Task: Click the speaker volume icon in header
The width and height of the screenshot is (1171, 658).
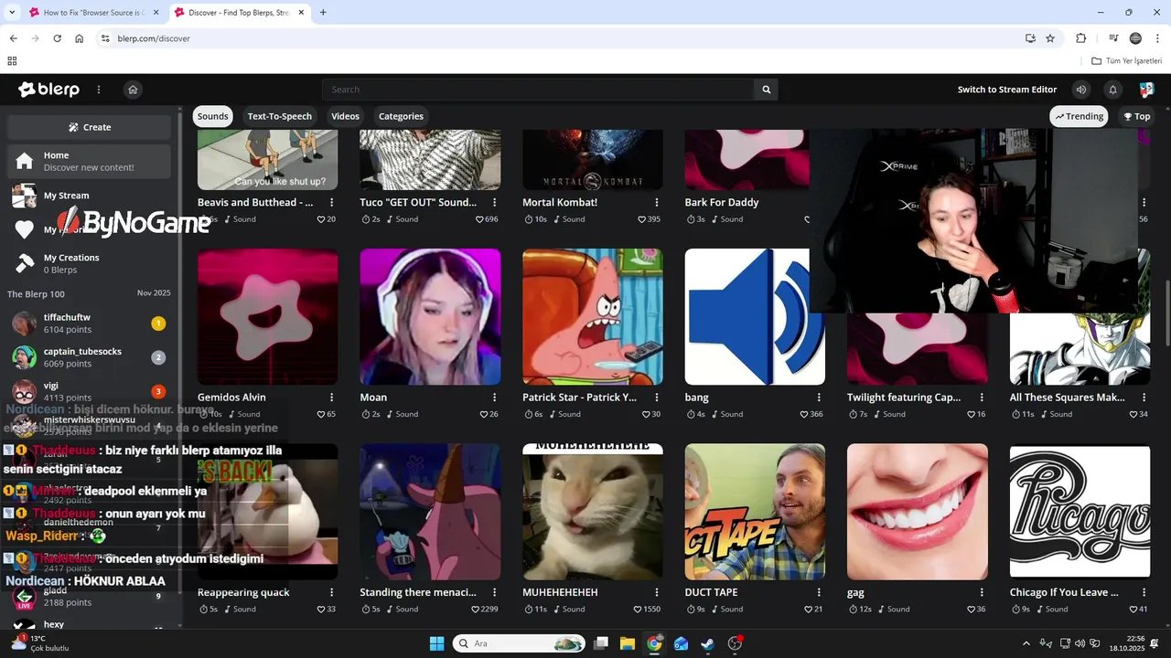Action: (x=1081, y=90)
